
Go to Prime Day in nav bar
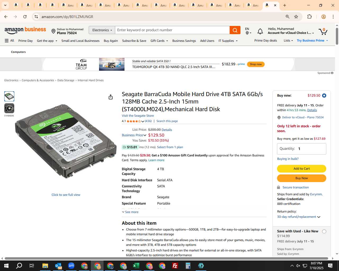(x=25, y=41)
